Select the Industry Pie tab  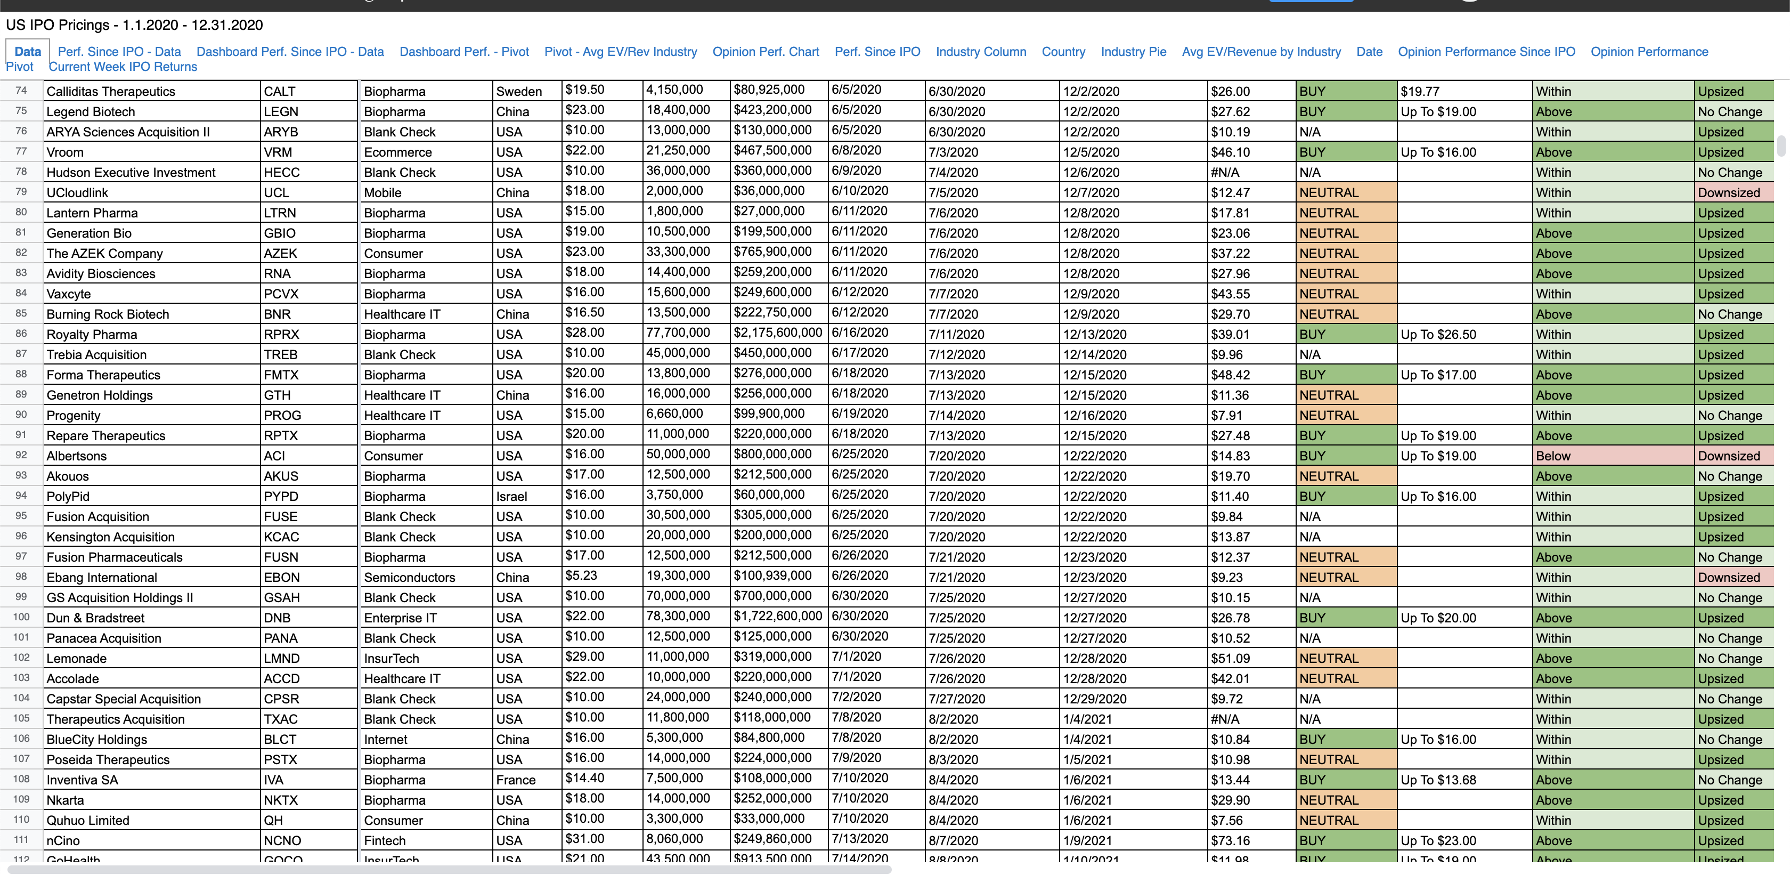coord(1133,52)
